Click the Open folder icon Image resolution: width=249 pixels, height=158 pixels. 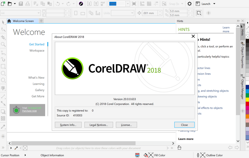[x=10, y=4]
